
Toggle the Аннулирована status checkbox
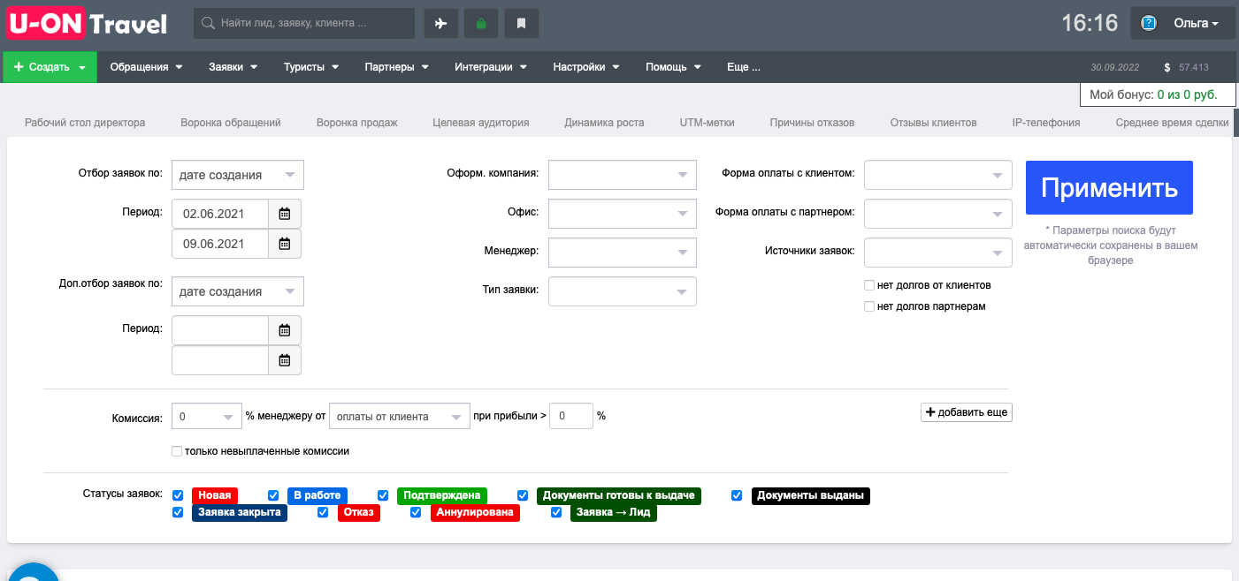tap(416, 512)
